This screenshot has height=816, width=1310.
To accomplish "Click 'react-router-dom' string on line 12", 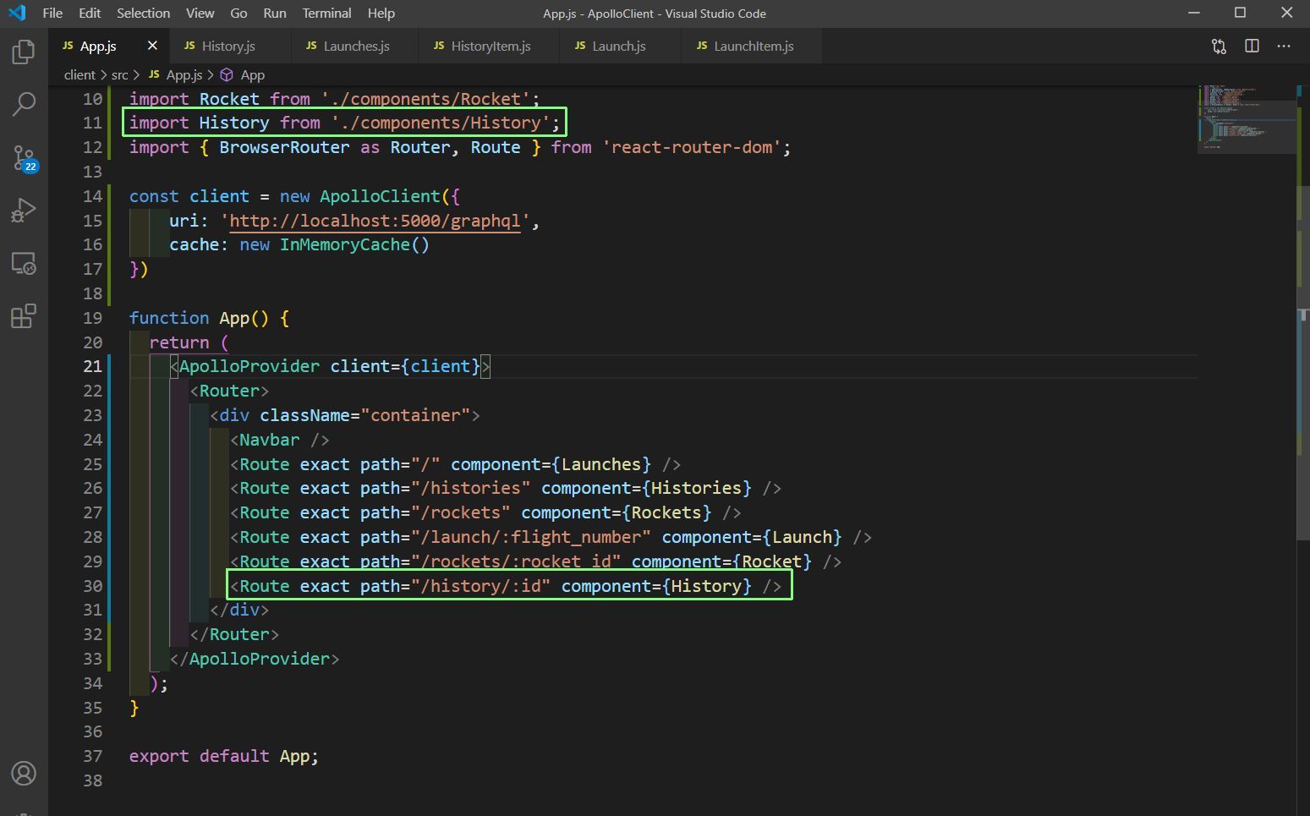I will pyautogui.click(x=692, y=147).
